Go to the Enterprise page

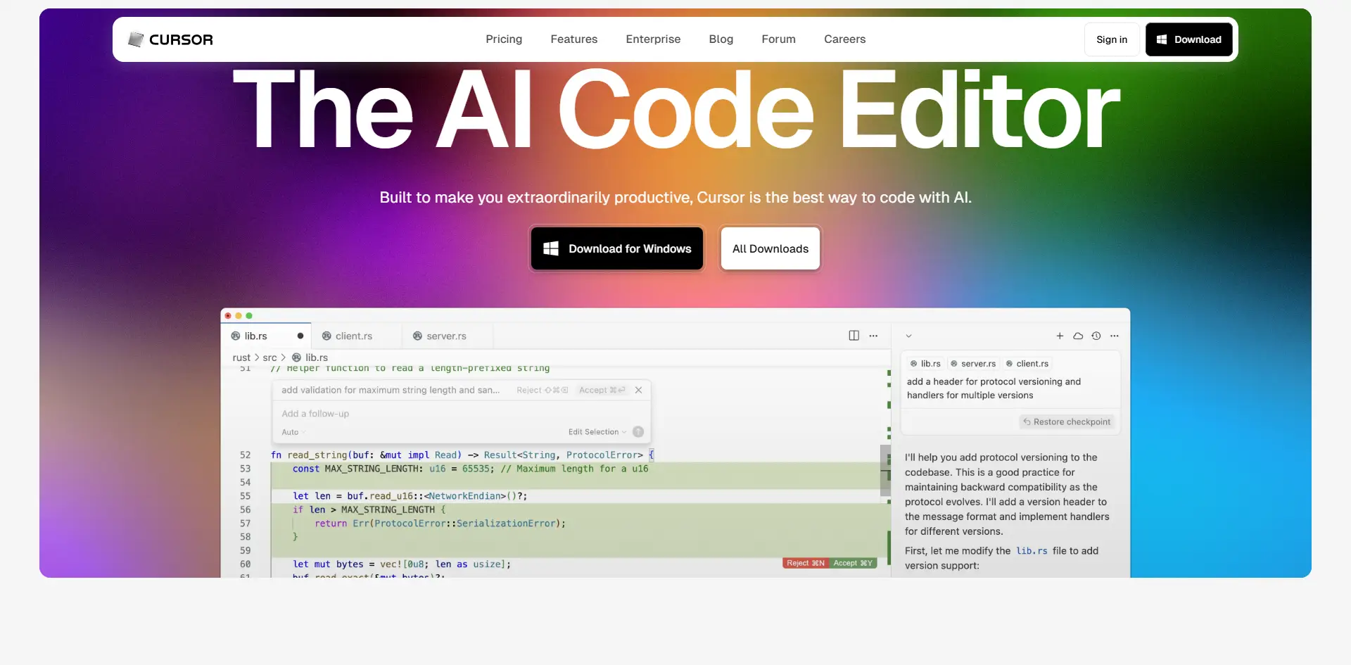(653, 39)
